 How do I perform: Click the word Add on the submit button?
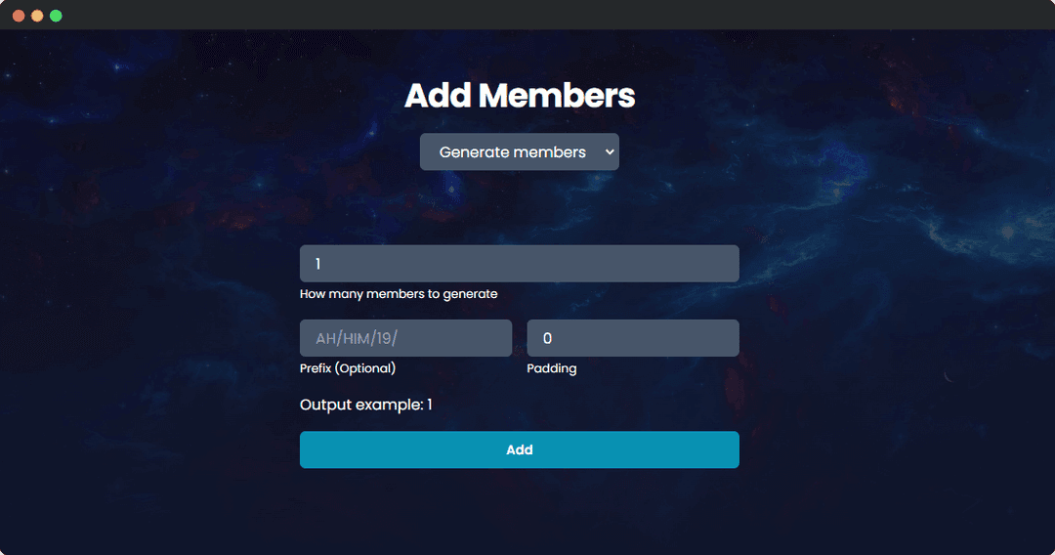[520, 449]
